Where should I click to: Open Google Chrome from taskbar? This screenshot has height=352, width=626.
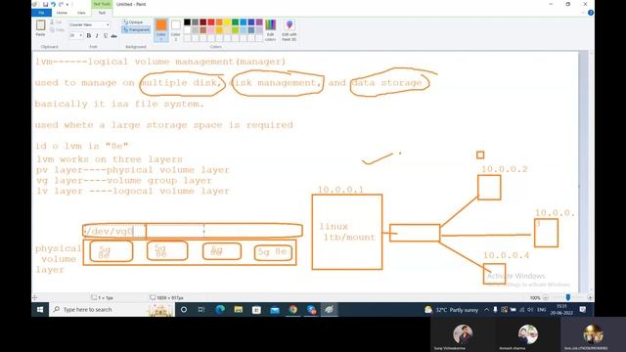click(293, 309)
